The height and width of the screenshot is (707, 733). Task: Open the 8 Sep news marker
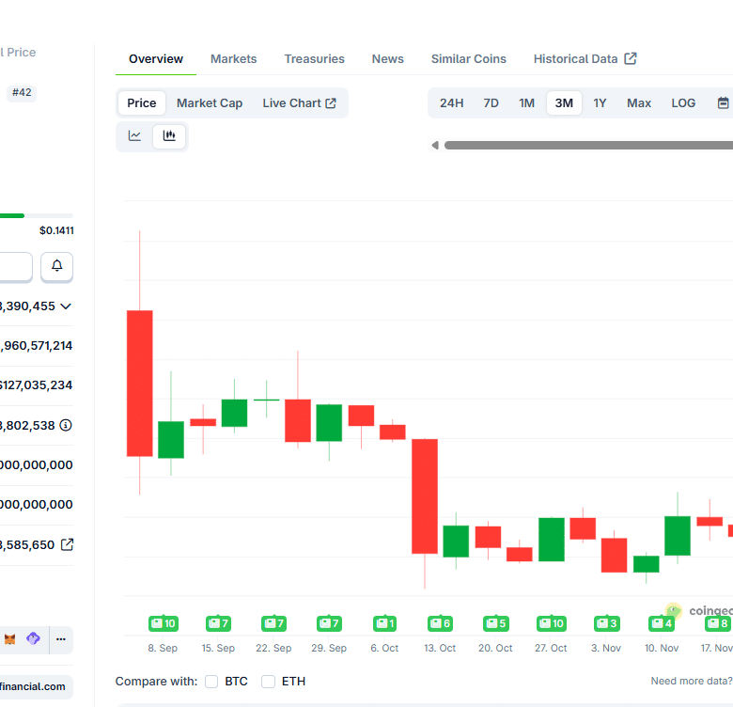163,623
